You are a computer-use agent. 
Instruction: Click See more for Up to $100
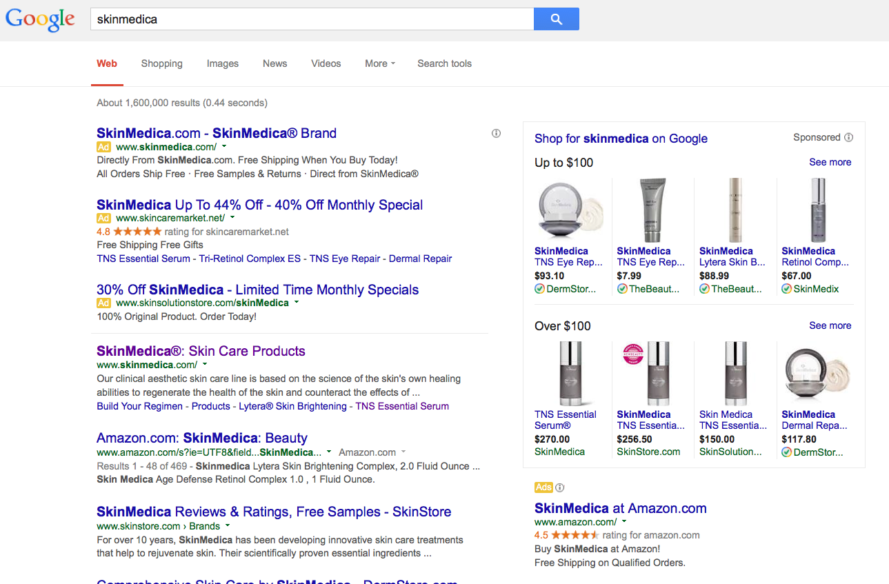tap(830, 162)
